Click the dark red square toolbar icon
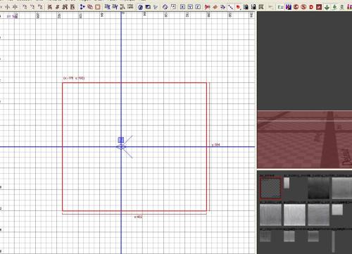Screen dimensions: 352x254 tap(319, 7)
